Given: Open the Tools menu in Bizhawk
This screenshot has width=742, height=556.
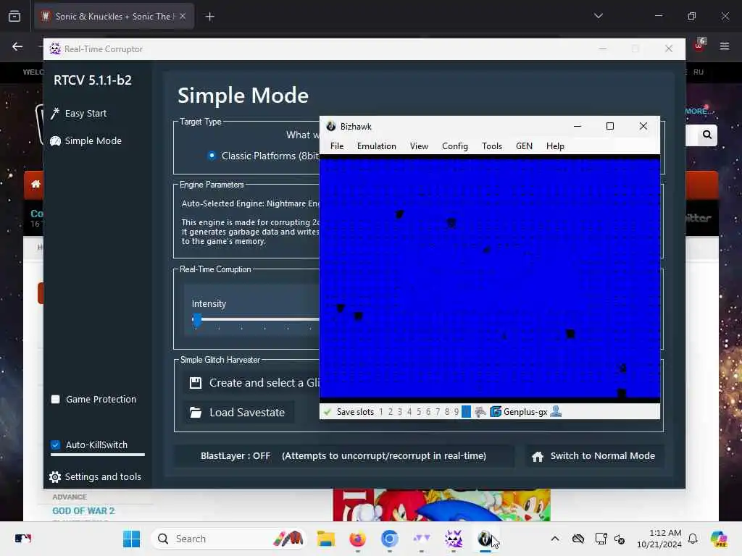Looking at the screenshot, I should [492, 146].
